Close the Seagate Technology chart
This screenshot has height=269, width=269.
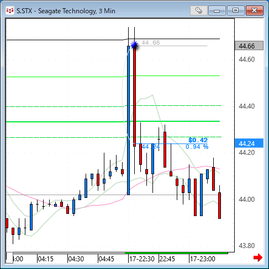pyautogui.click(x=255, y=10)
